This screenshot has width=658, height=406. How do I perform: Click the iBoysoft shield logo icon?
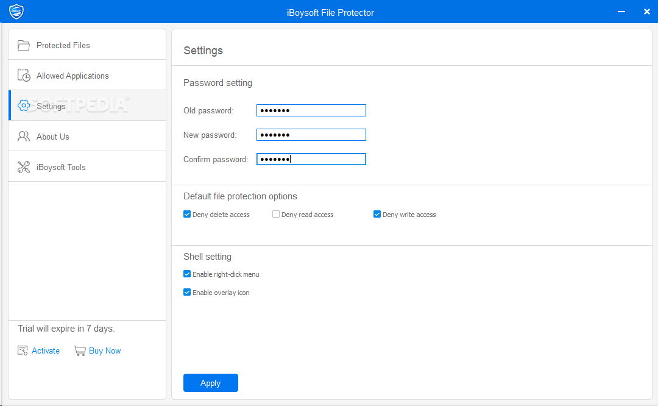click(16, 12)
